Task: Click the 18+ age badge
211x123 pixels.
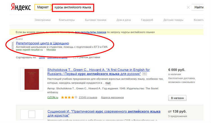Action: tap(145, 74)
